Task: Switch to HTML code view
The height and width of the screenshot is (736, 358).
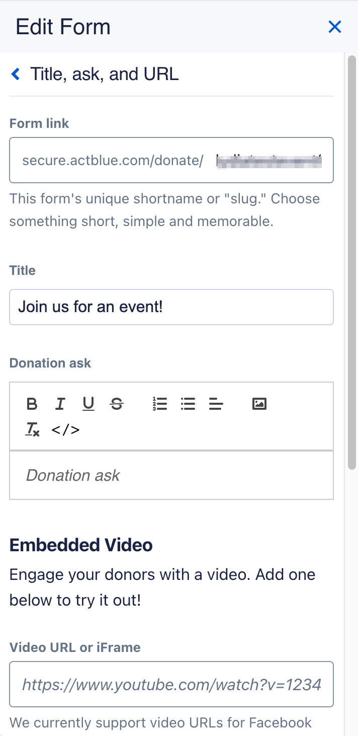Action: pos(66,430)
